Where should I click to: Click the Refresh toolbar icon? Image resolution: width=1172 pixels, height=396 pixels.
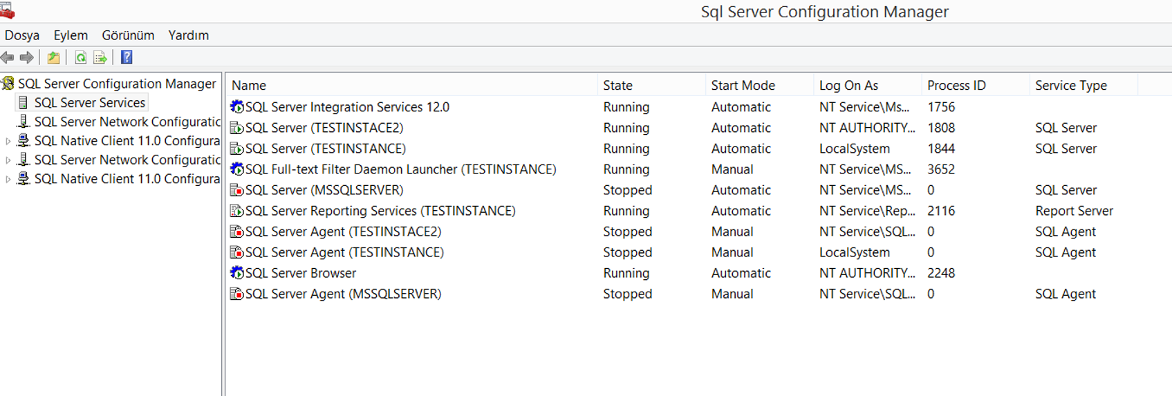tap(80, 57)
